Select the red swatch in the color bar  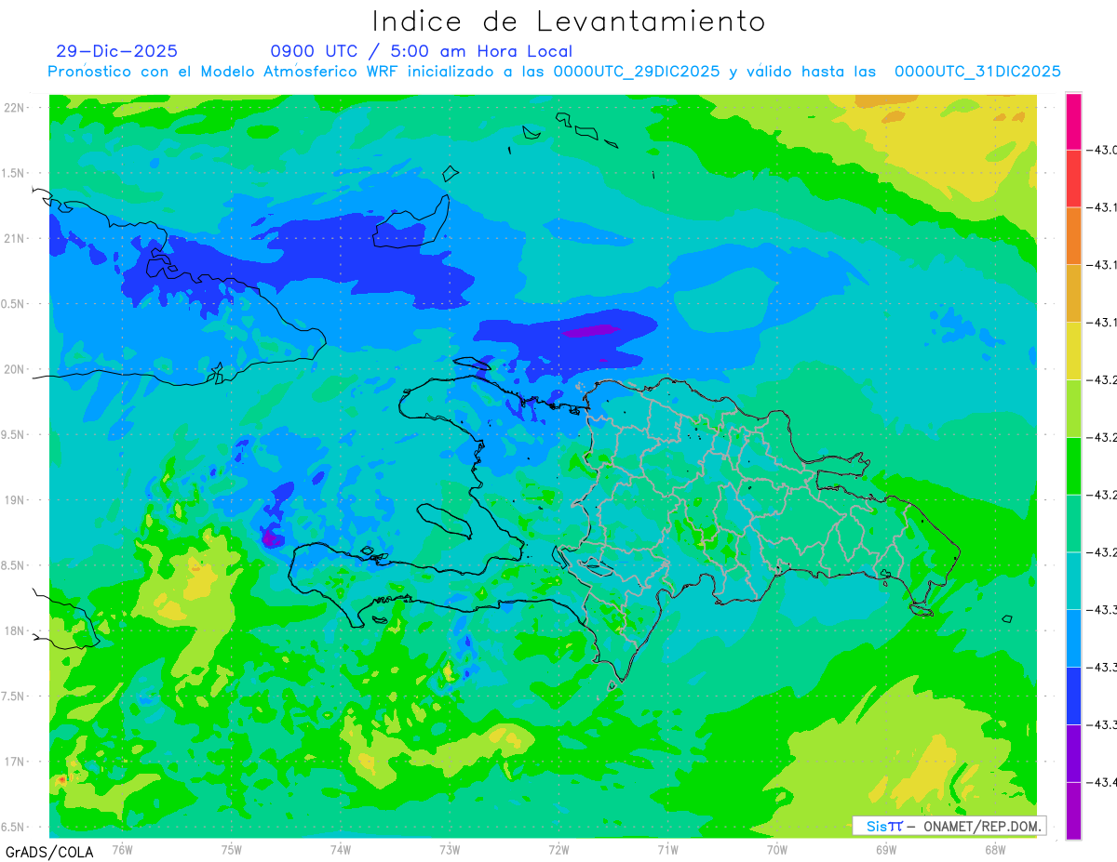pyautogui.click(x=1073, y=179)
